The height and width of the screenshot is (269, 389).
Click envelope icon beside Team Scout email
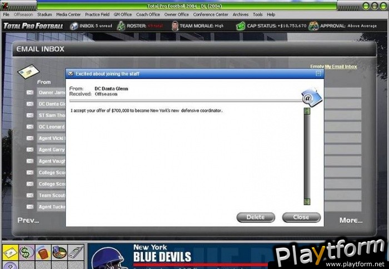point(30,195)
